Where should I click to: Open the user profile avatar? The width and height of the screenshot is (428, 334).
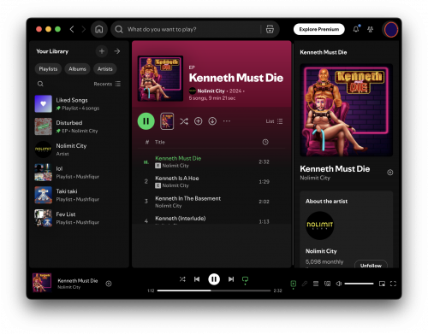click(x=391, y=29)
